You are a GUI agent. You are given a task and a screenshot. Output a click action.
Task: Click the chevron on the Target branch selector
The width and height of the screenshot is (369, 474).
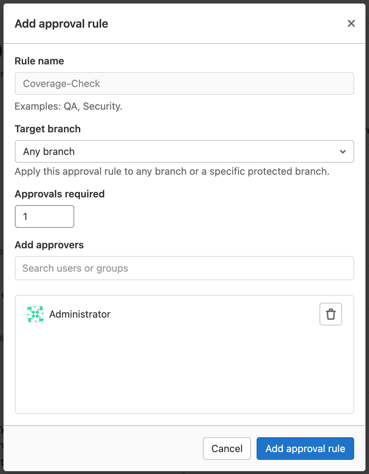tap(342, 151)
